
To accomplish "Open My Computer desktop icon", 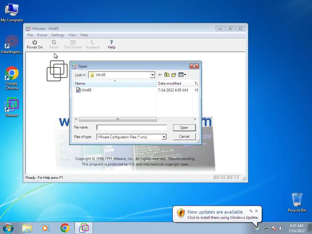I will [x=12, y=12].
